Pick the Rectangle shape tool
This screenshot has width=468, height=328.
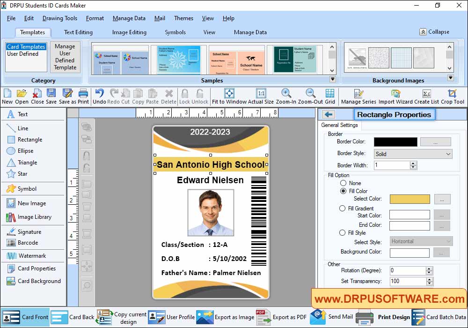pos(24,140)
